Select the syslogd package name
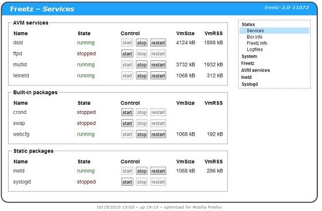322x211 pixels. (x=22, y=182)
